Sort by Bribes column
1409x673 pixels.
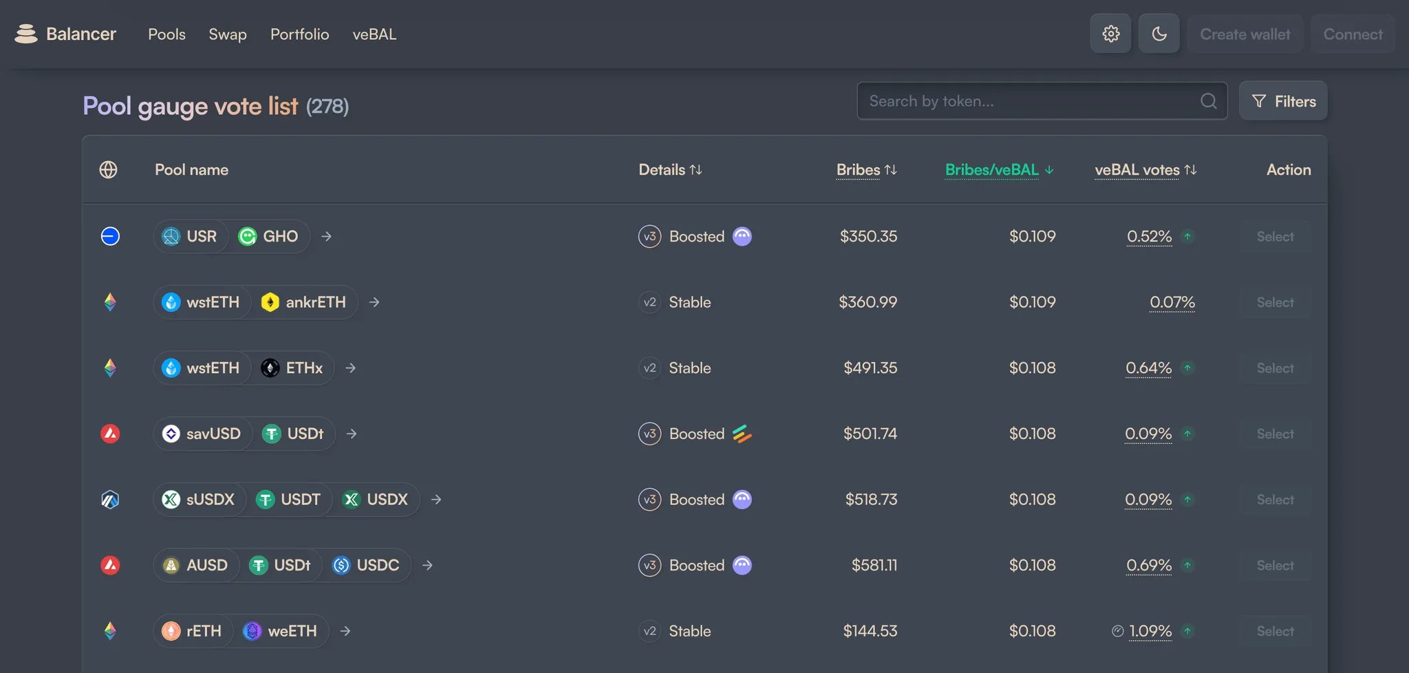point(866,169)
